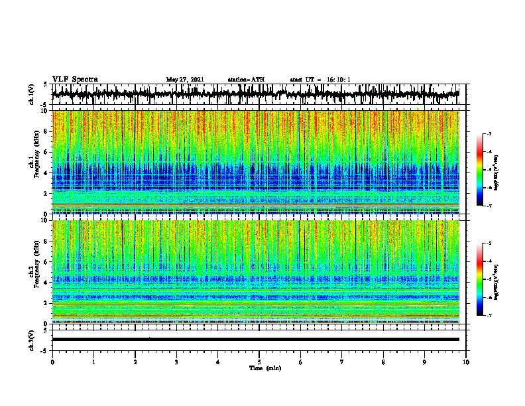This screenshot has width=525, height=406.
Task: Click time-axis tick label 6
Action: pyautogui.click(x=301, y=362)
